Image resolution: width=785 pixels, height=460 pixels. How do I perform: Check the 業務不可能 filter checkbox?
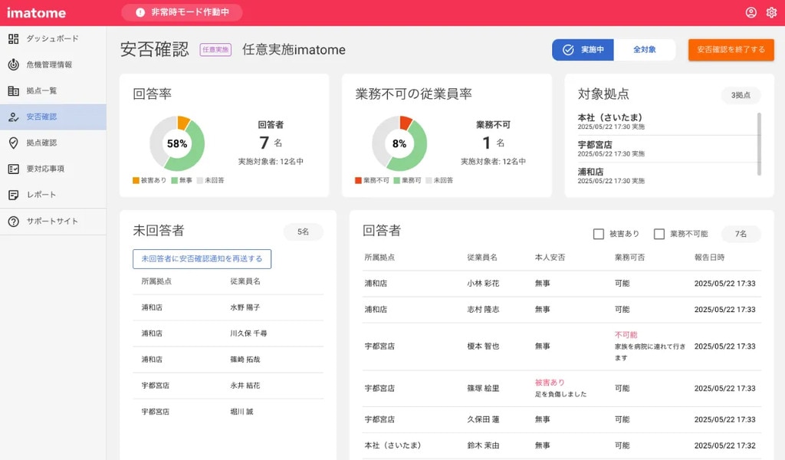click(x=659, y=234)
